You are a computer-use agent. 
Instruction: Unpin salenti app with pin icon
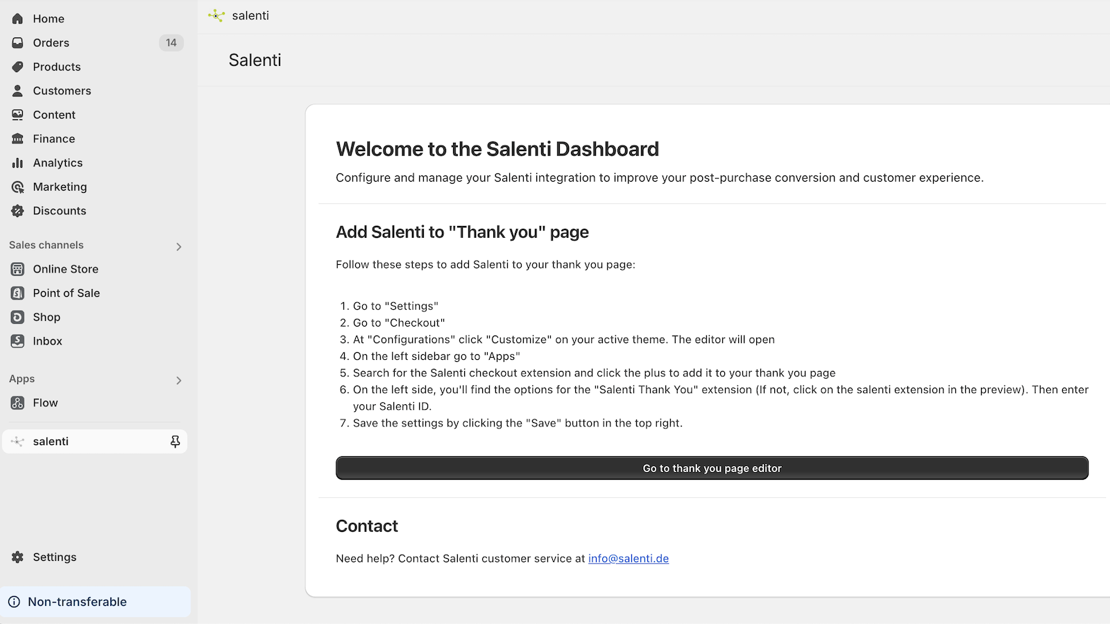click(x=175, y=442)
